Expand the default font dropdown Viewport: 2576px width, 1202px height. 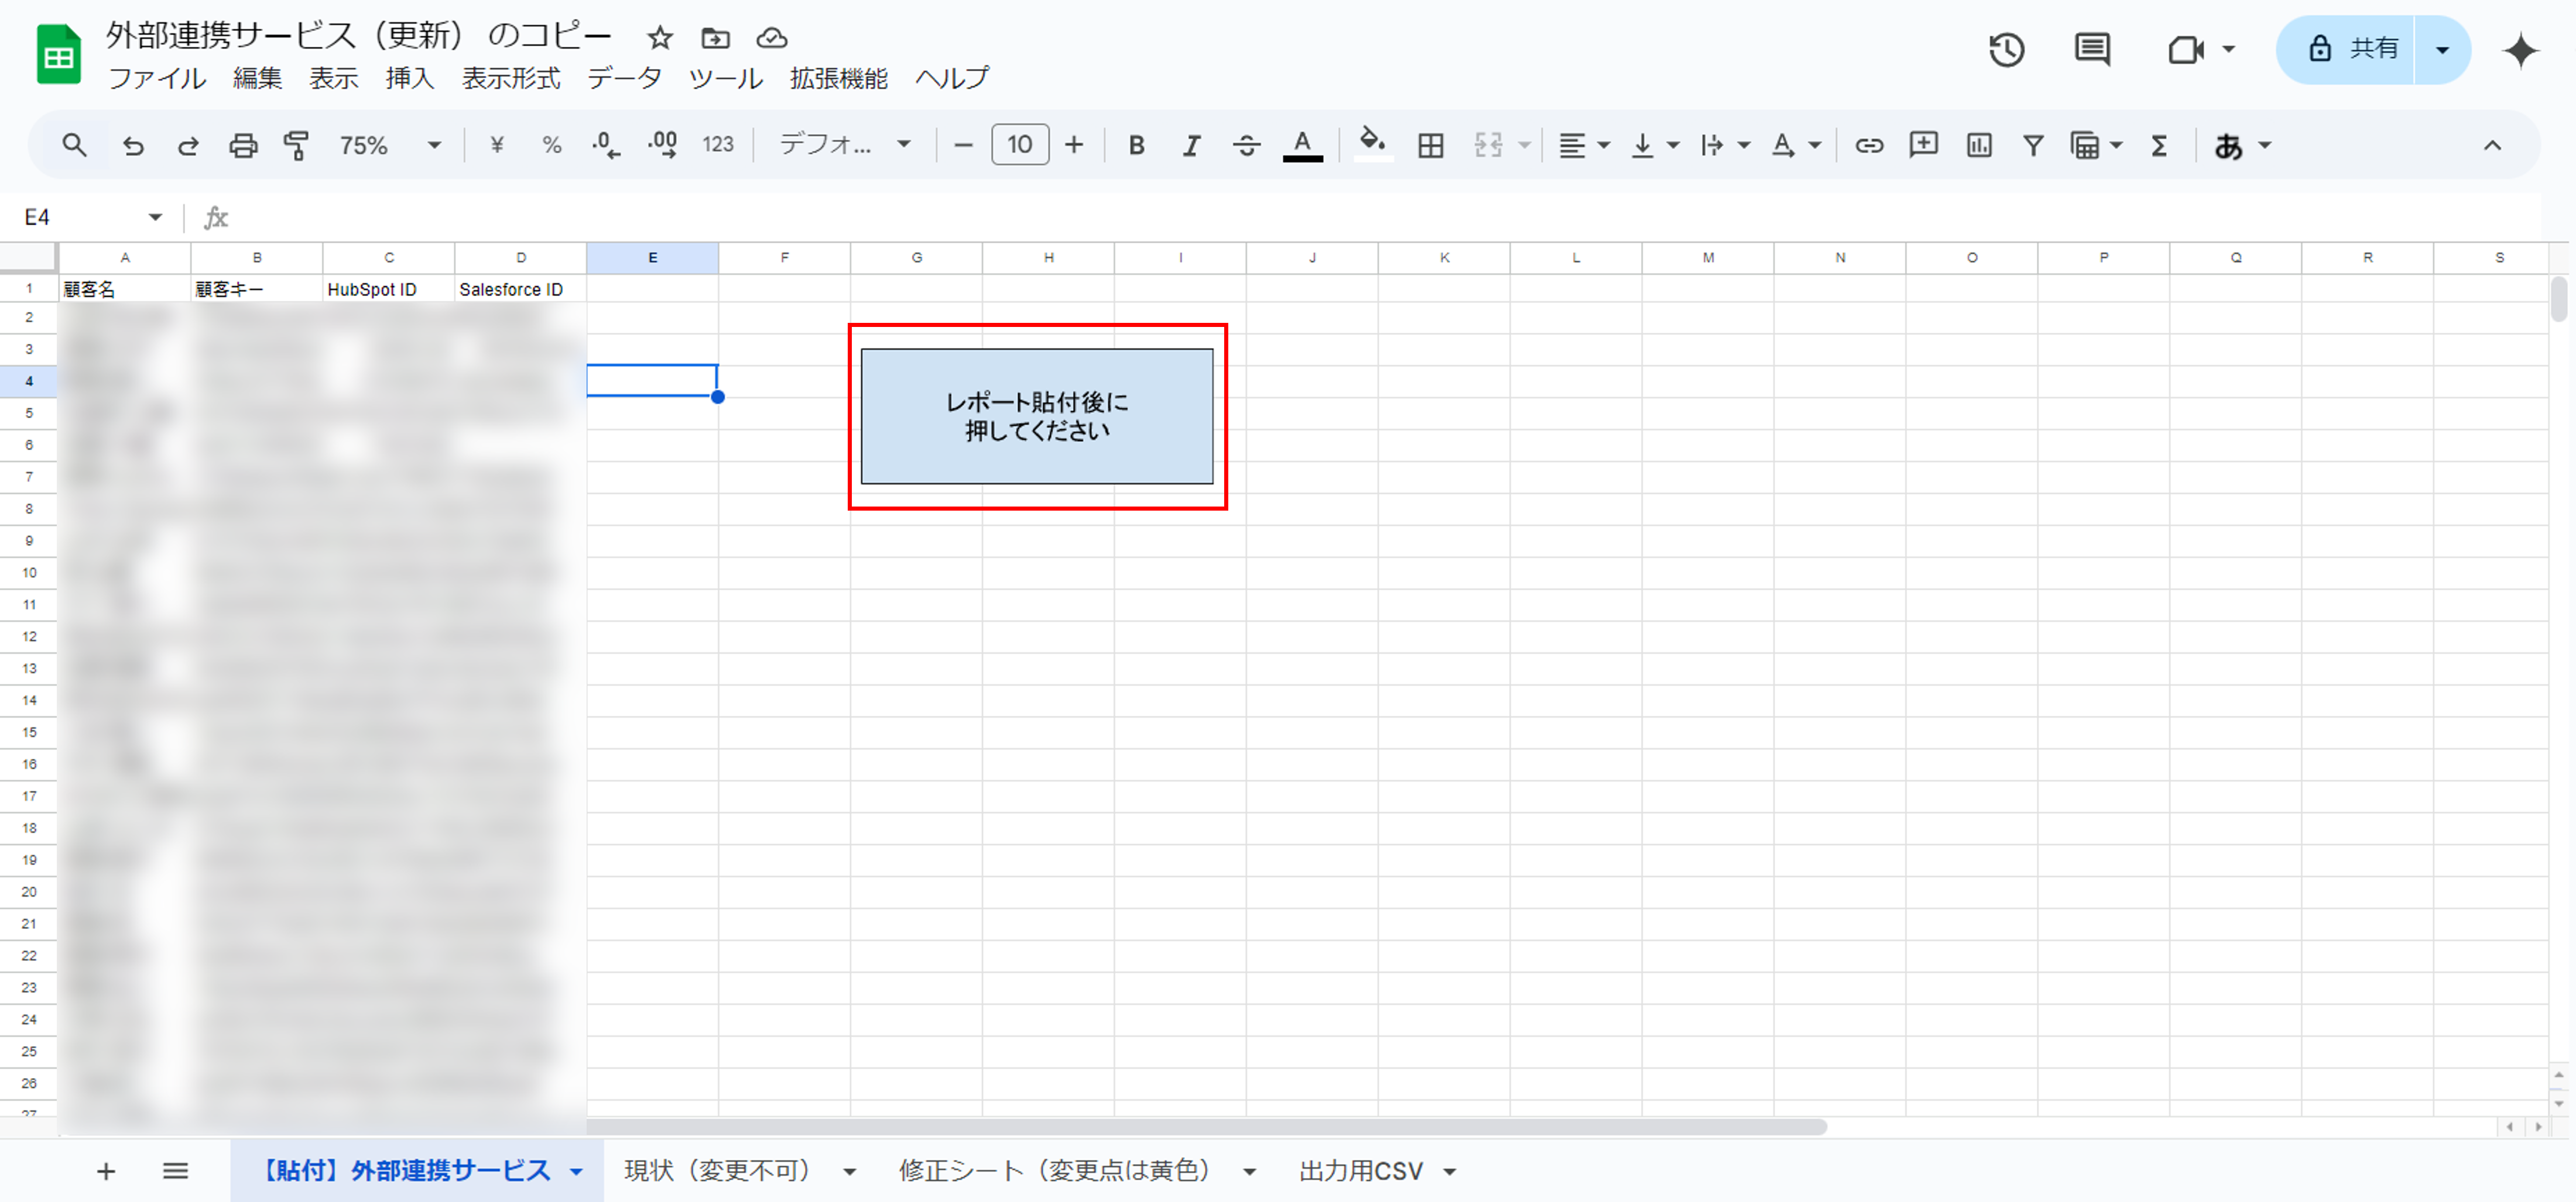click(x=845, y=145)
